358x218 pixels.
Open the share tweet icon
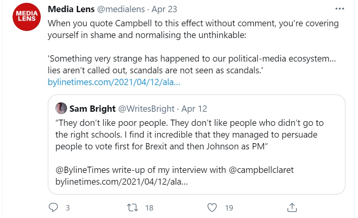tap(292, 208)
